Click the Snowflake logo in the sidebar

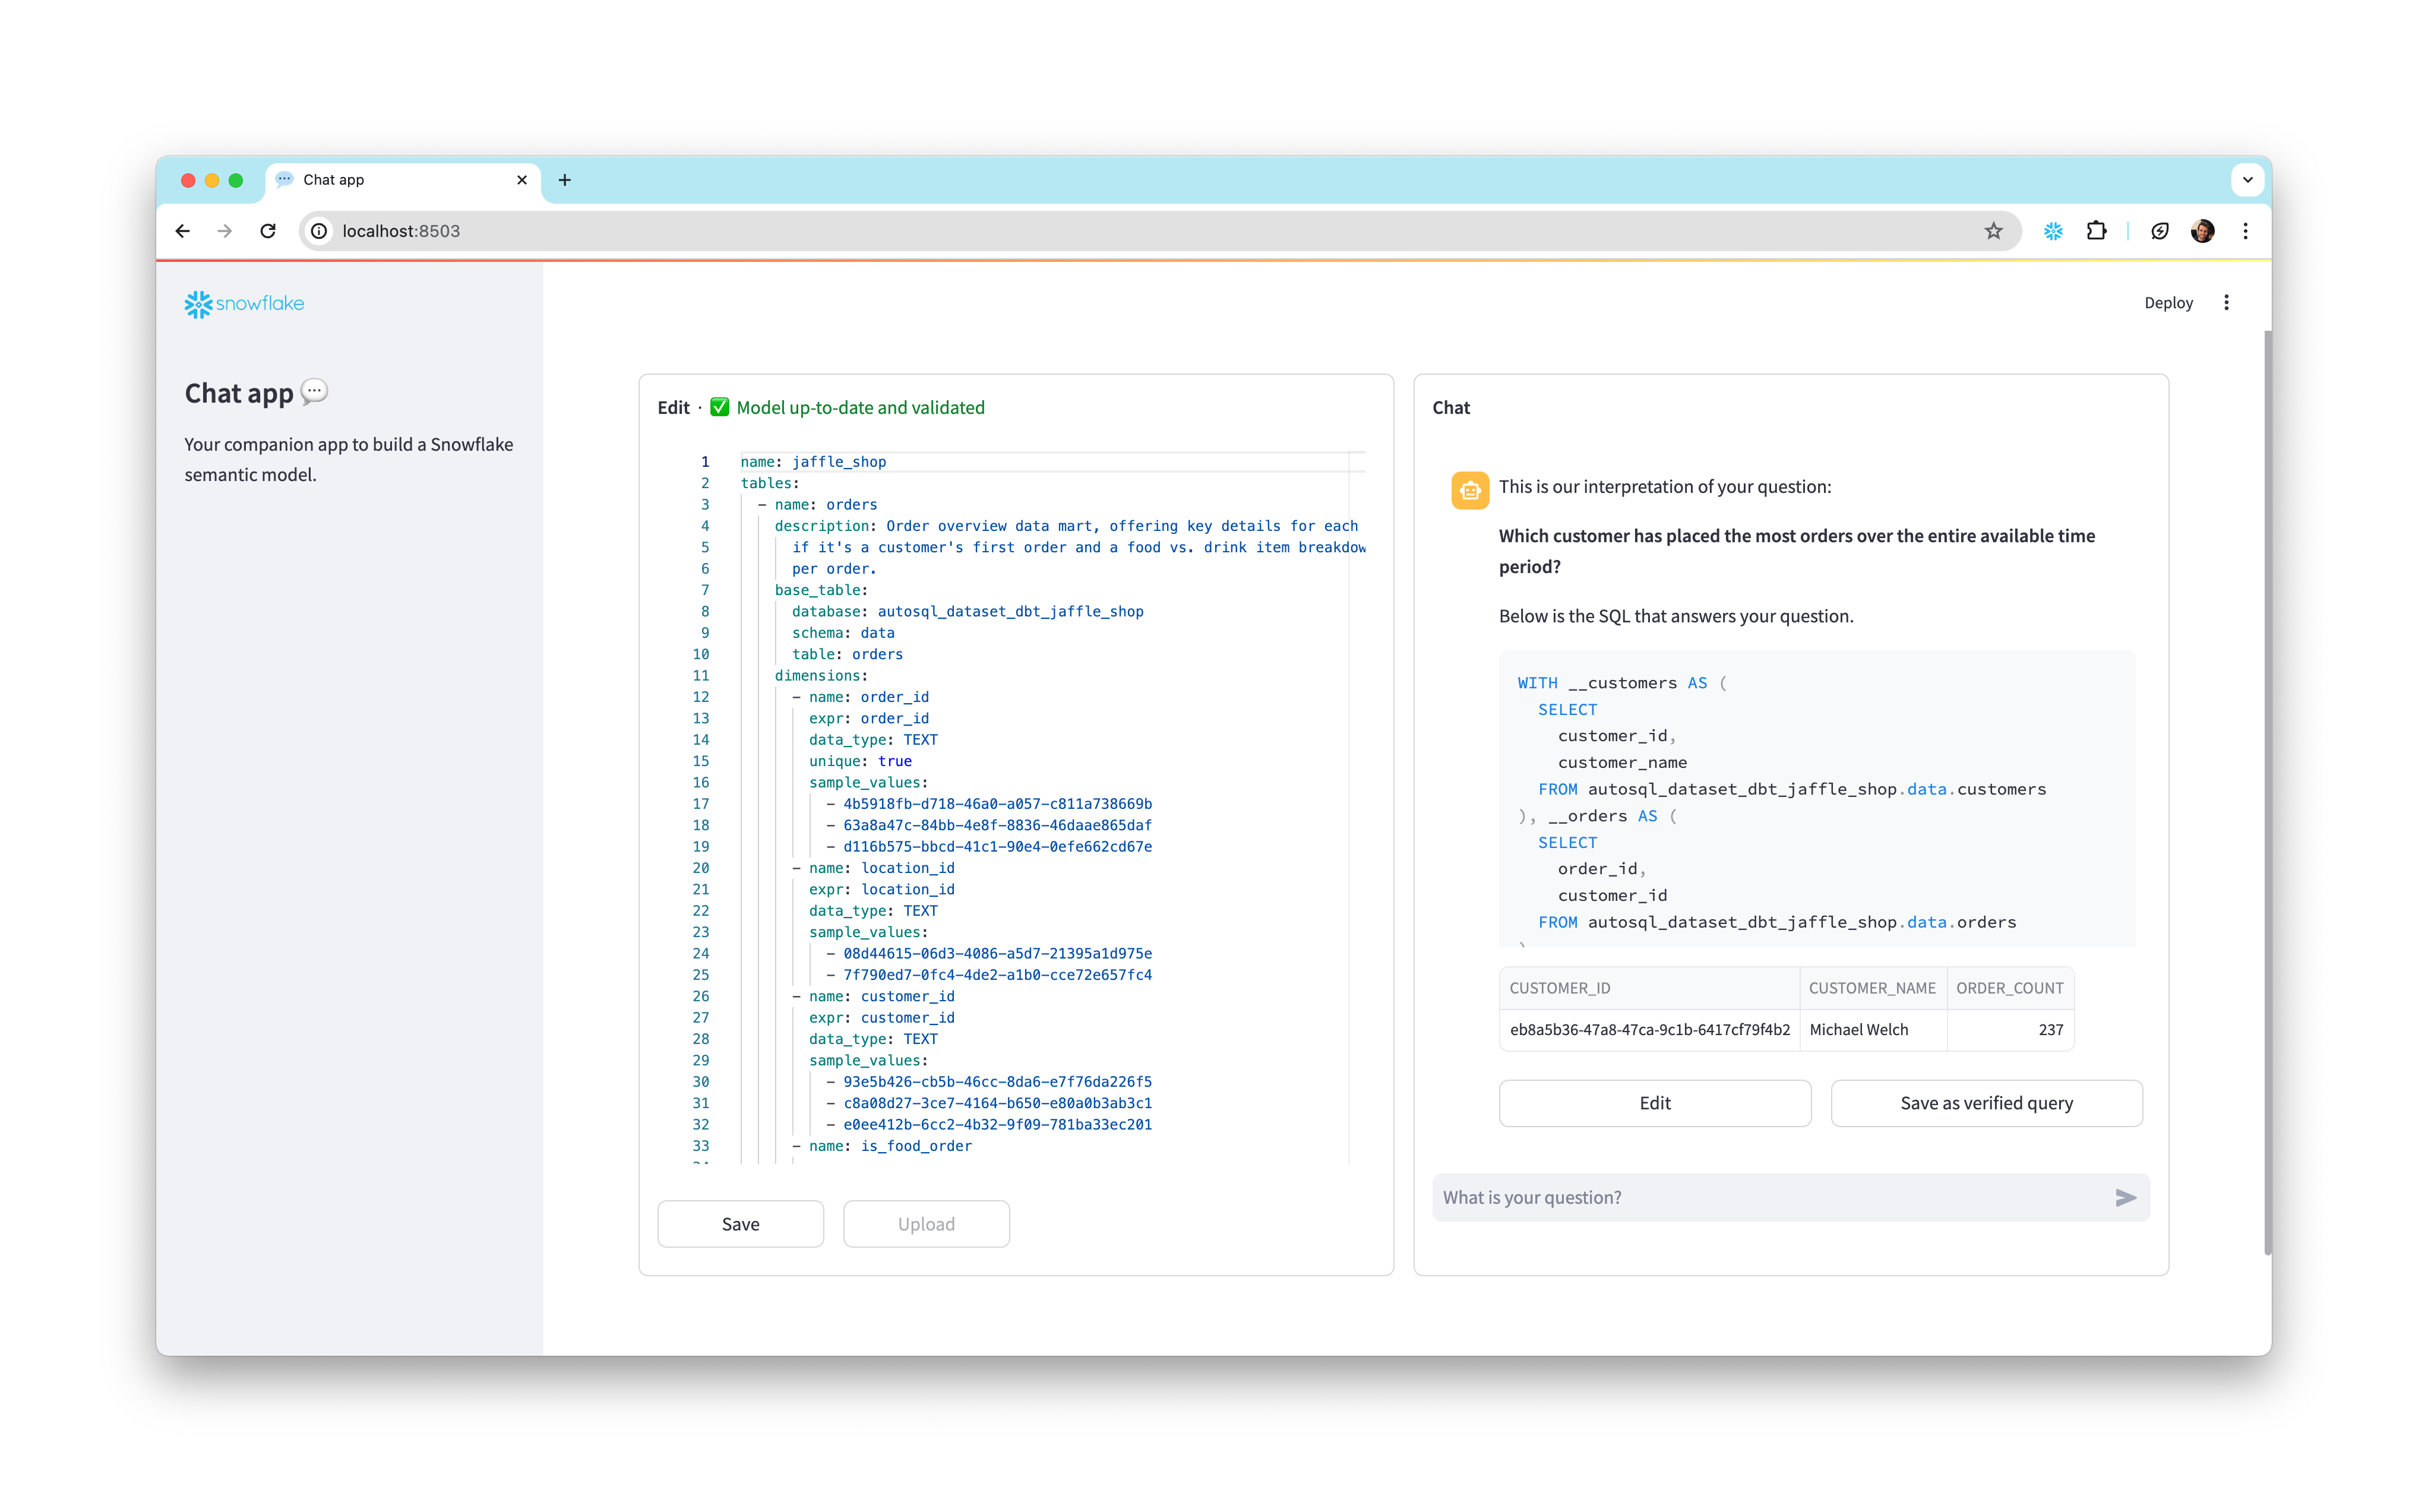point(243,304)
